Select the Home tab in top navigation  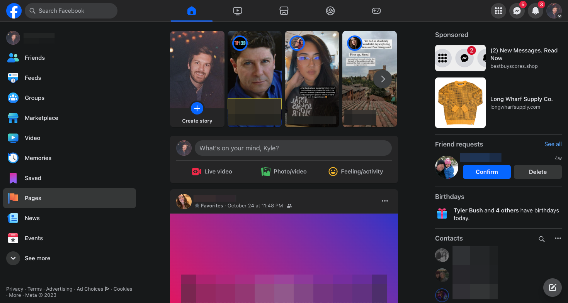192,11
